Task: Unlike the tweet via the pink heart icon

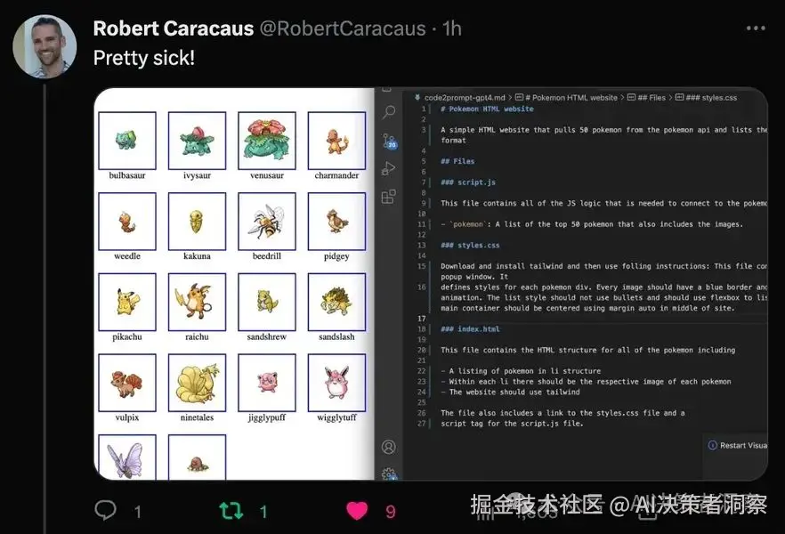Action: (357, 511)
